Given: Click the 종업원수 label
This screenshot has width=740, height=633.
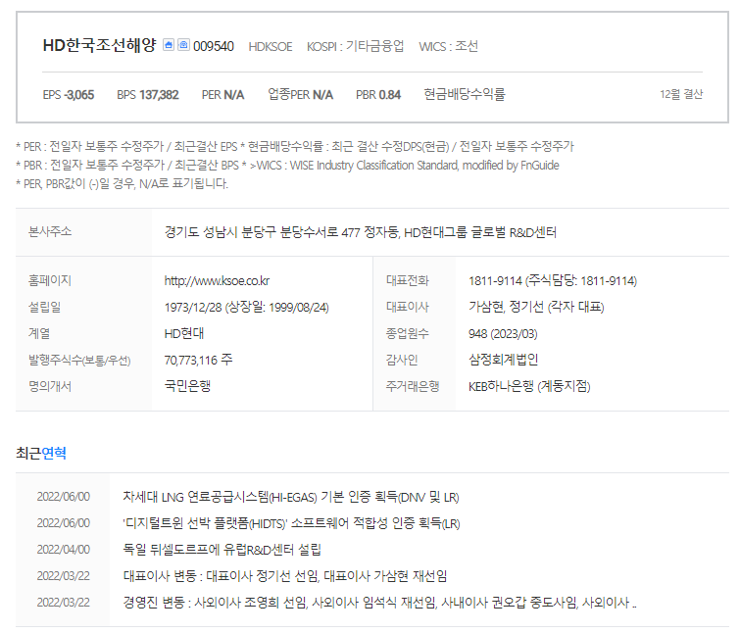Looking at the screenshot, I should click(x=408, y=333).
